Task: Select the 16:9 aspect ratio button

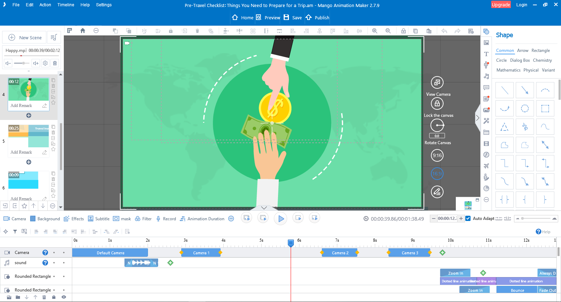Action: click(x=437, y=173)
